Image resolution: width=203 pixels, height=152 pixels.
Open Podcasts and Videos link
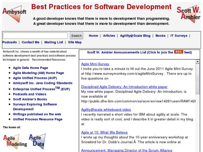(30, 94)
